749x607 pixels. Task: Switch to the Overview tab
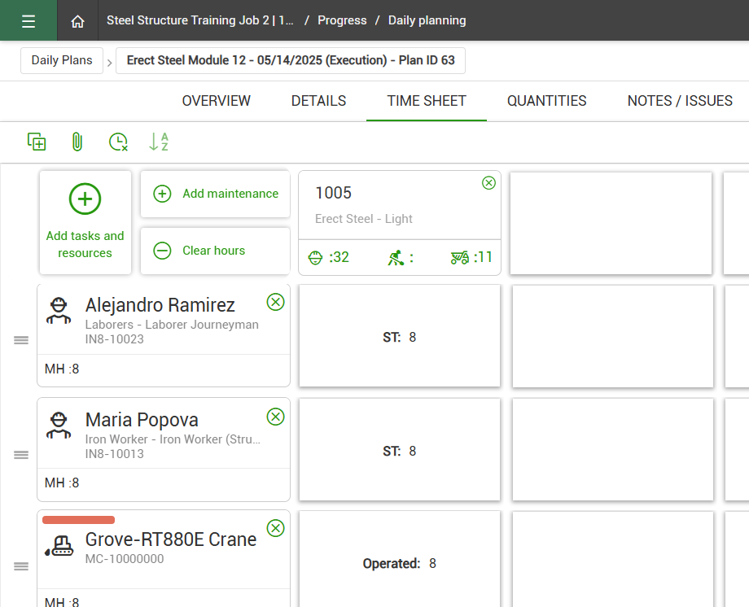(216, 101)
